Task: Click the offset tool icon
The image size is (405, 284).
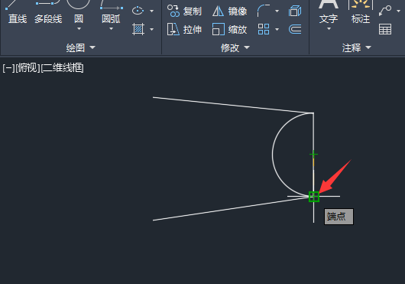Action: (x=295, y=29)
